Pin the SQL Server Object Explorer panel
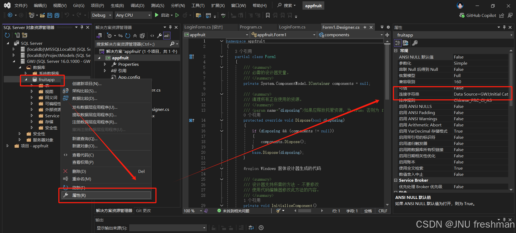Image resolution: width=516 pixels, height=233 pixels. [x=82, y=27]
